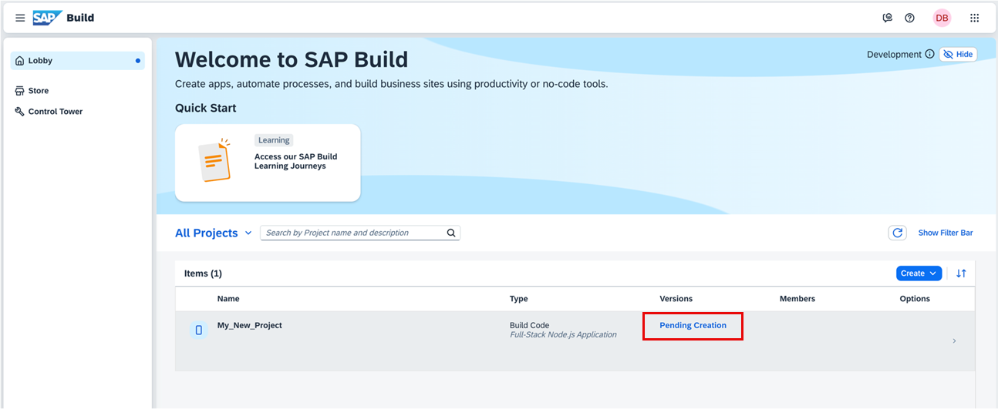
Task: Open the DB user profile avatar
Action: tap(942, 18)
